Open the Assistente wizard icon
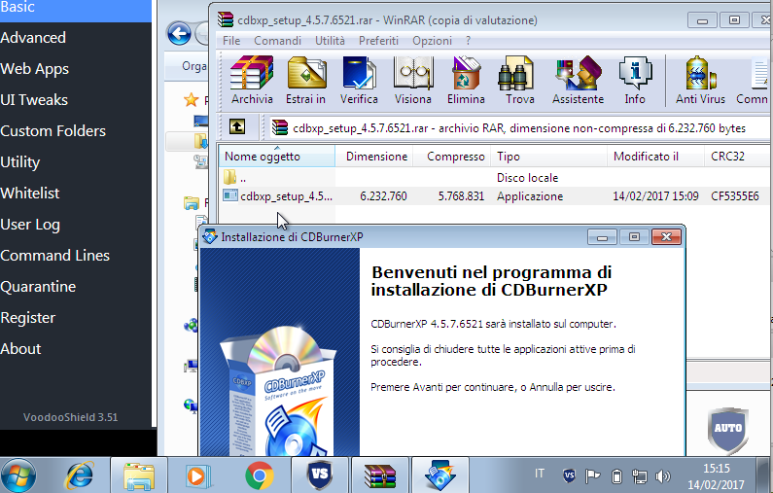 tap(578, 80)
